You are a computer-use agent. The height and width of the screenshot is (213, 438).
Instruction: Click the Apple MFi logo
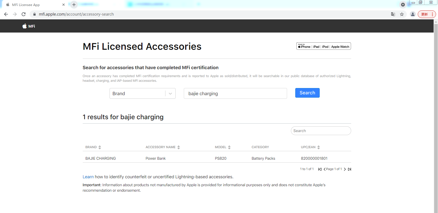click(29, 26)
